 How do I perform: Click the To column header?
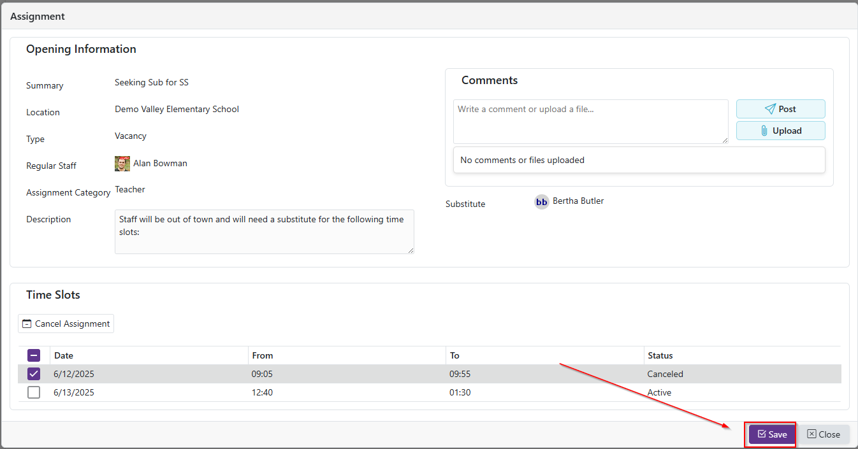[454, 355]
